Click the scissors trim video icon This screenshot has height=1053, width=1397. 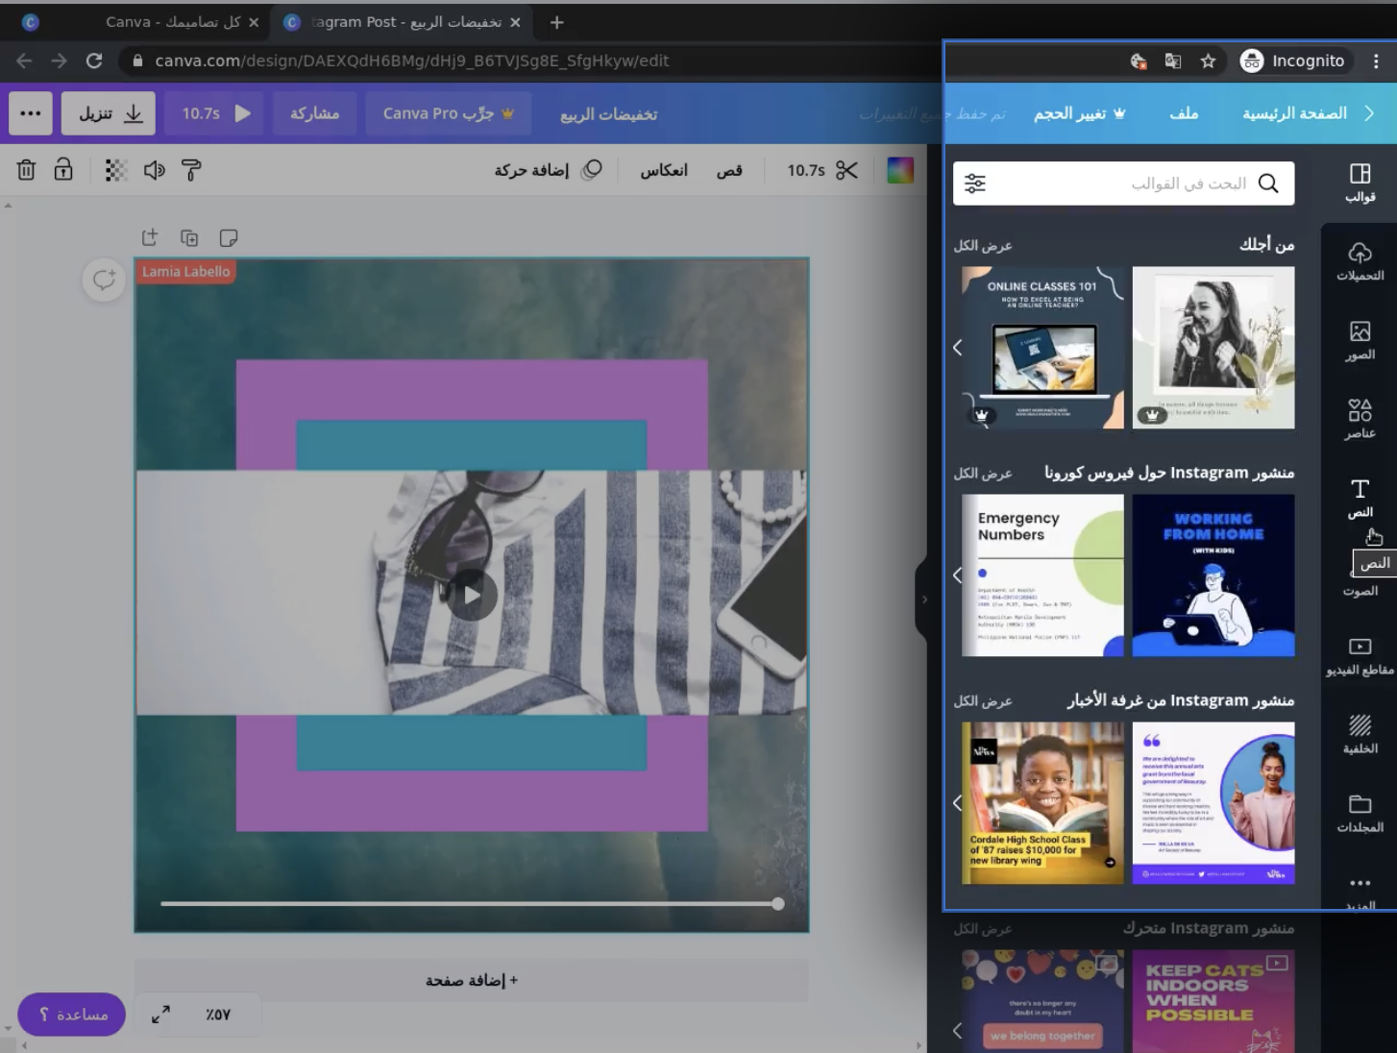pyautogui.click(x=846, y=170)
